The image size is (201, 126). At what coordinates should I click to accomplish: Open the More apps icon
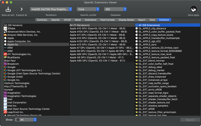(x=193, y=9)
